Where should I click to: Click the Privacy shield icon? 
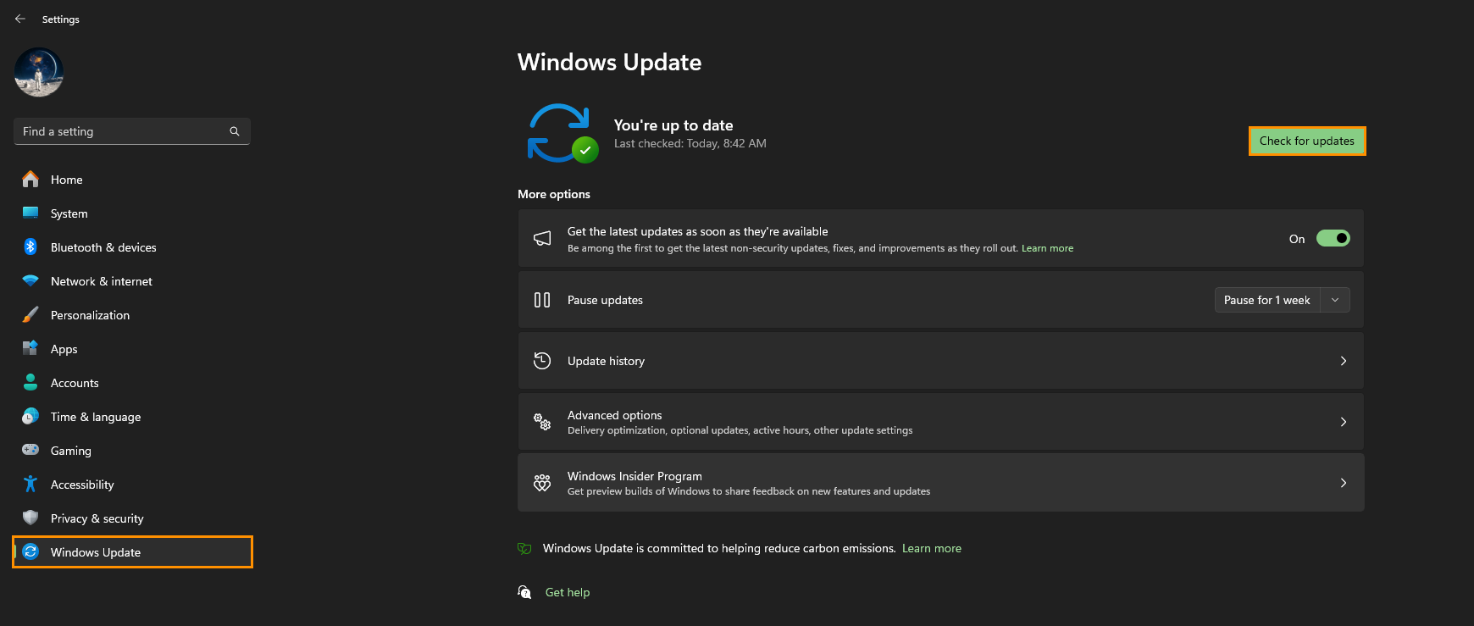click(x=30, y=518)
